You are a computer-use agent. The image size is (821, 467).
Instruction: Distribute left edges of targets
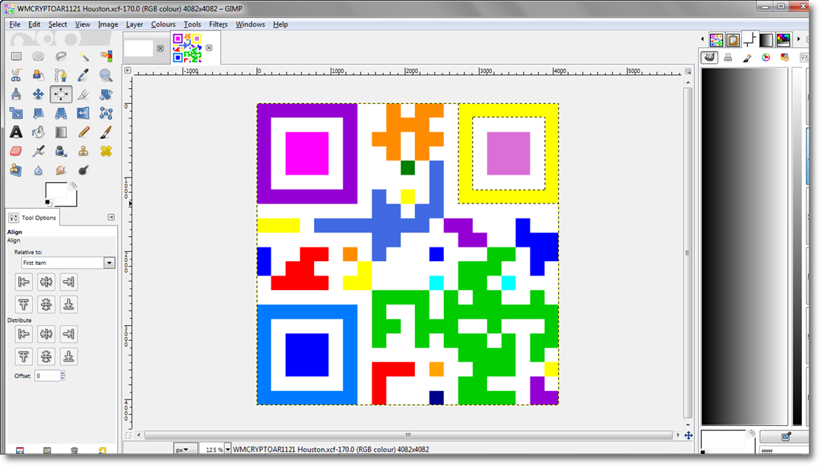(x=24, y=333)
